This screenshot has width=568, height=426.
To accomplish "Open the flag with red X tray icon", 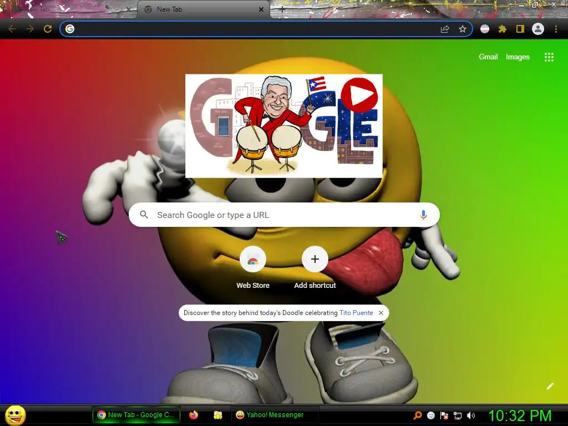I will click(444, 415).
